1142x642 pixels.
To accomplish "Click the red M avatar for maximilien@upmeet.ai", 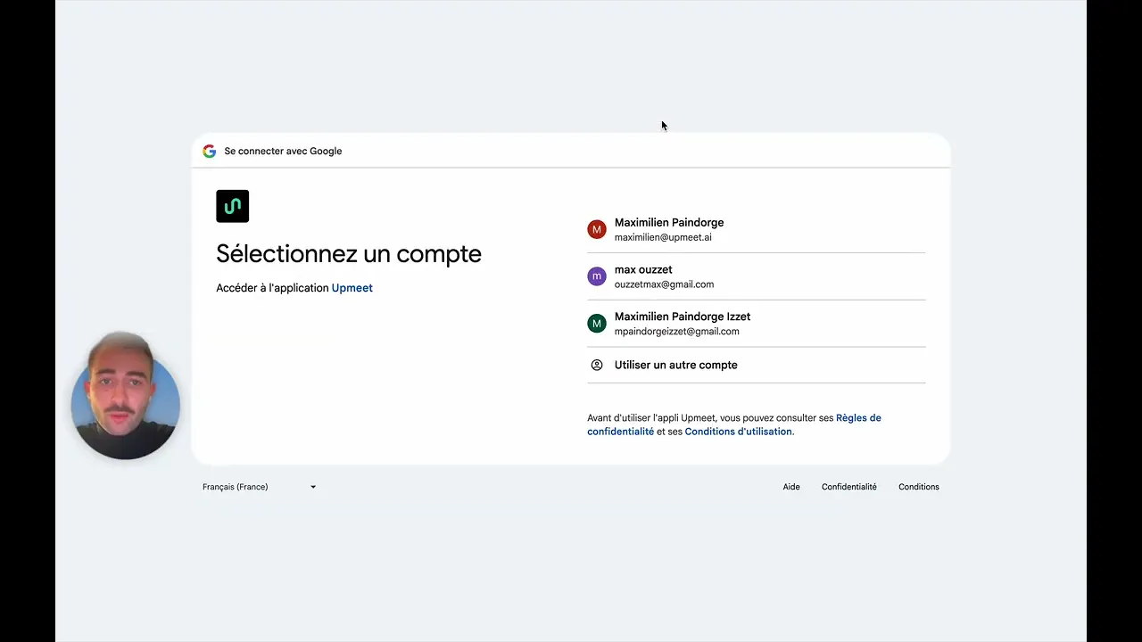I will 597,229.
